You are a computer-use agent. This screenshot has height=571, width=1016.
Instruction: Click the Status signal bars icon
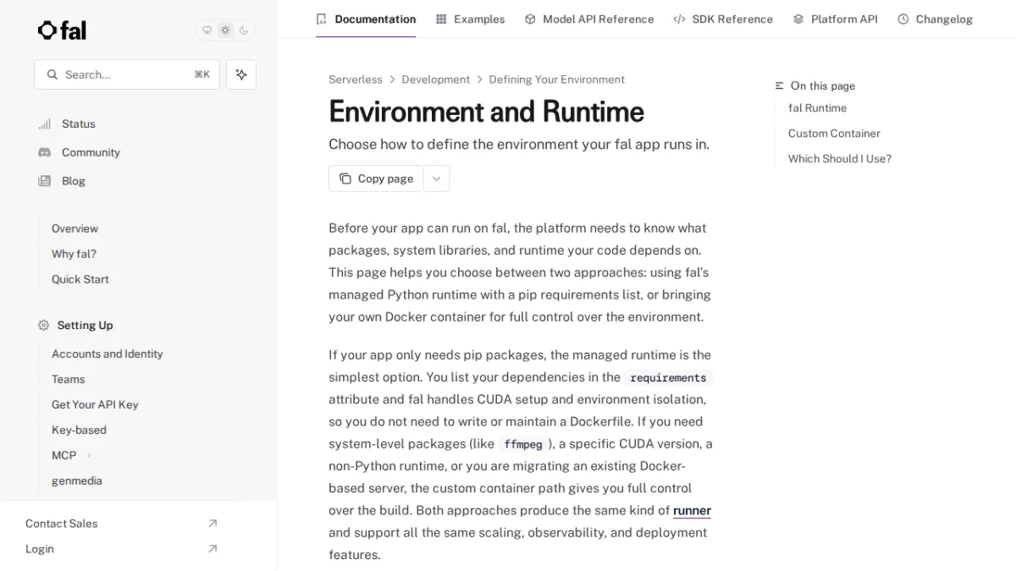click(44, 124)
